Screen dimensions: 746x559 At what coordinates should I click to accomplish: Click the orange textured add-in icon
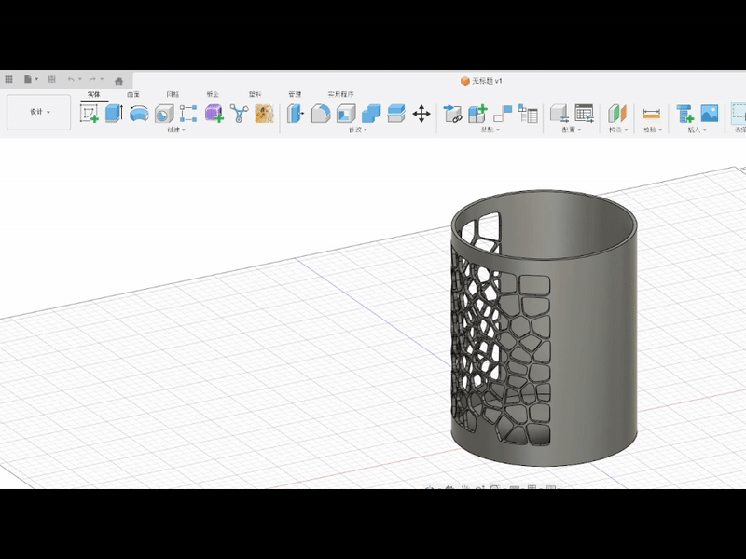tap(265, 114)
